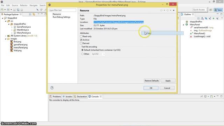Screen dimensions: 224x126
Task: Click the back arrow in Properties dialog
Action: click(x=161, y=10)
